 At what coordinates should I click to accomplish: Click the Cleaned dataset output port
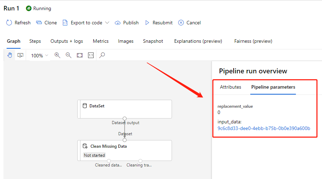coord(109,161)
